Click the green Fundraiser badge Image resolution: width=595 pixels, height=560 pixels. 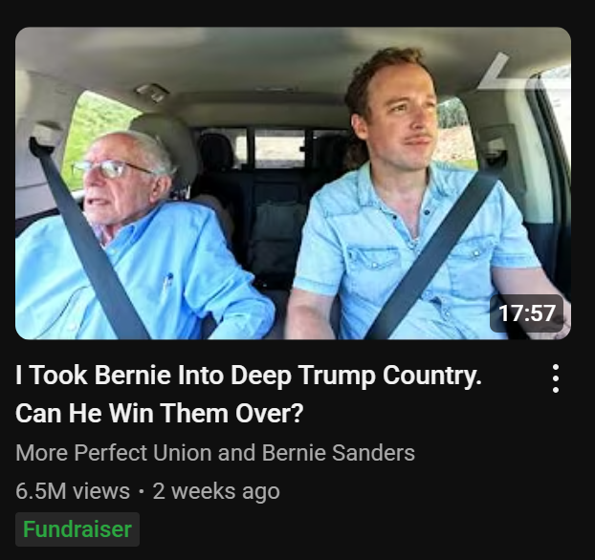(x=77, y=529)
